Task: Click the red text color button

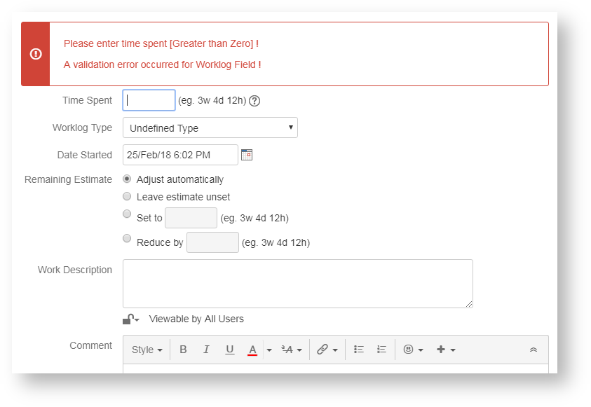Action: [x=252, y=350]
